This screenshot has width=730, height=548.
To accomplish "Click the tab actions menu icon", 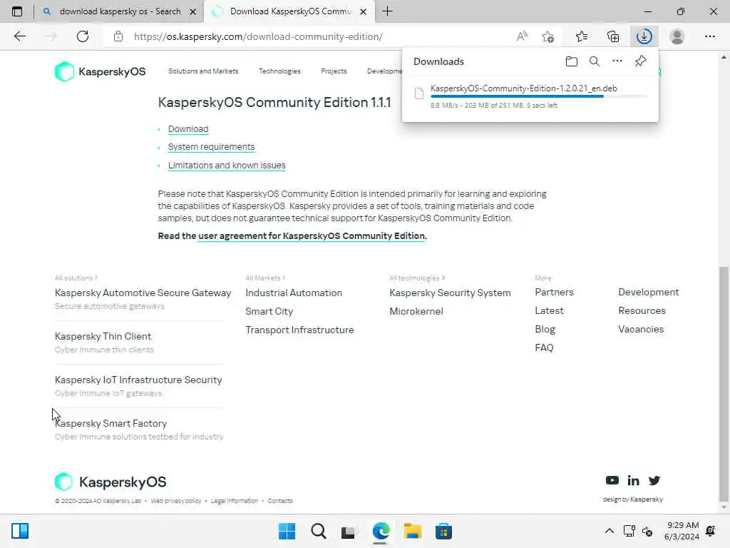I will (x=17, y=11).
